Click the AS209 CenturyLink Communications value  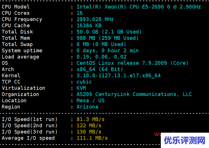click(x=134, y=94)
